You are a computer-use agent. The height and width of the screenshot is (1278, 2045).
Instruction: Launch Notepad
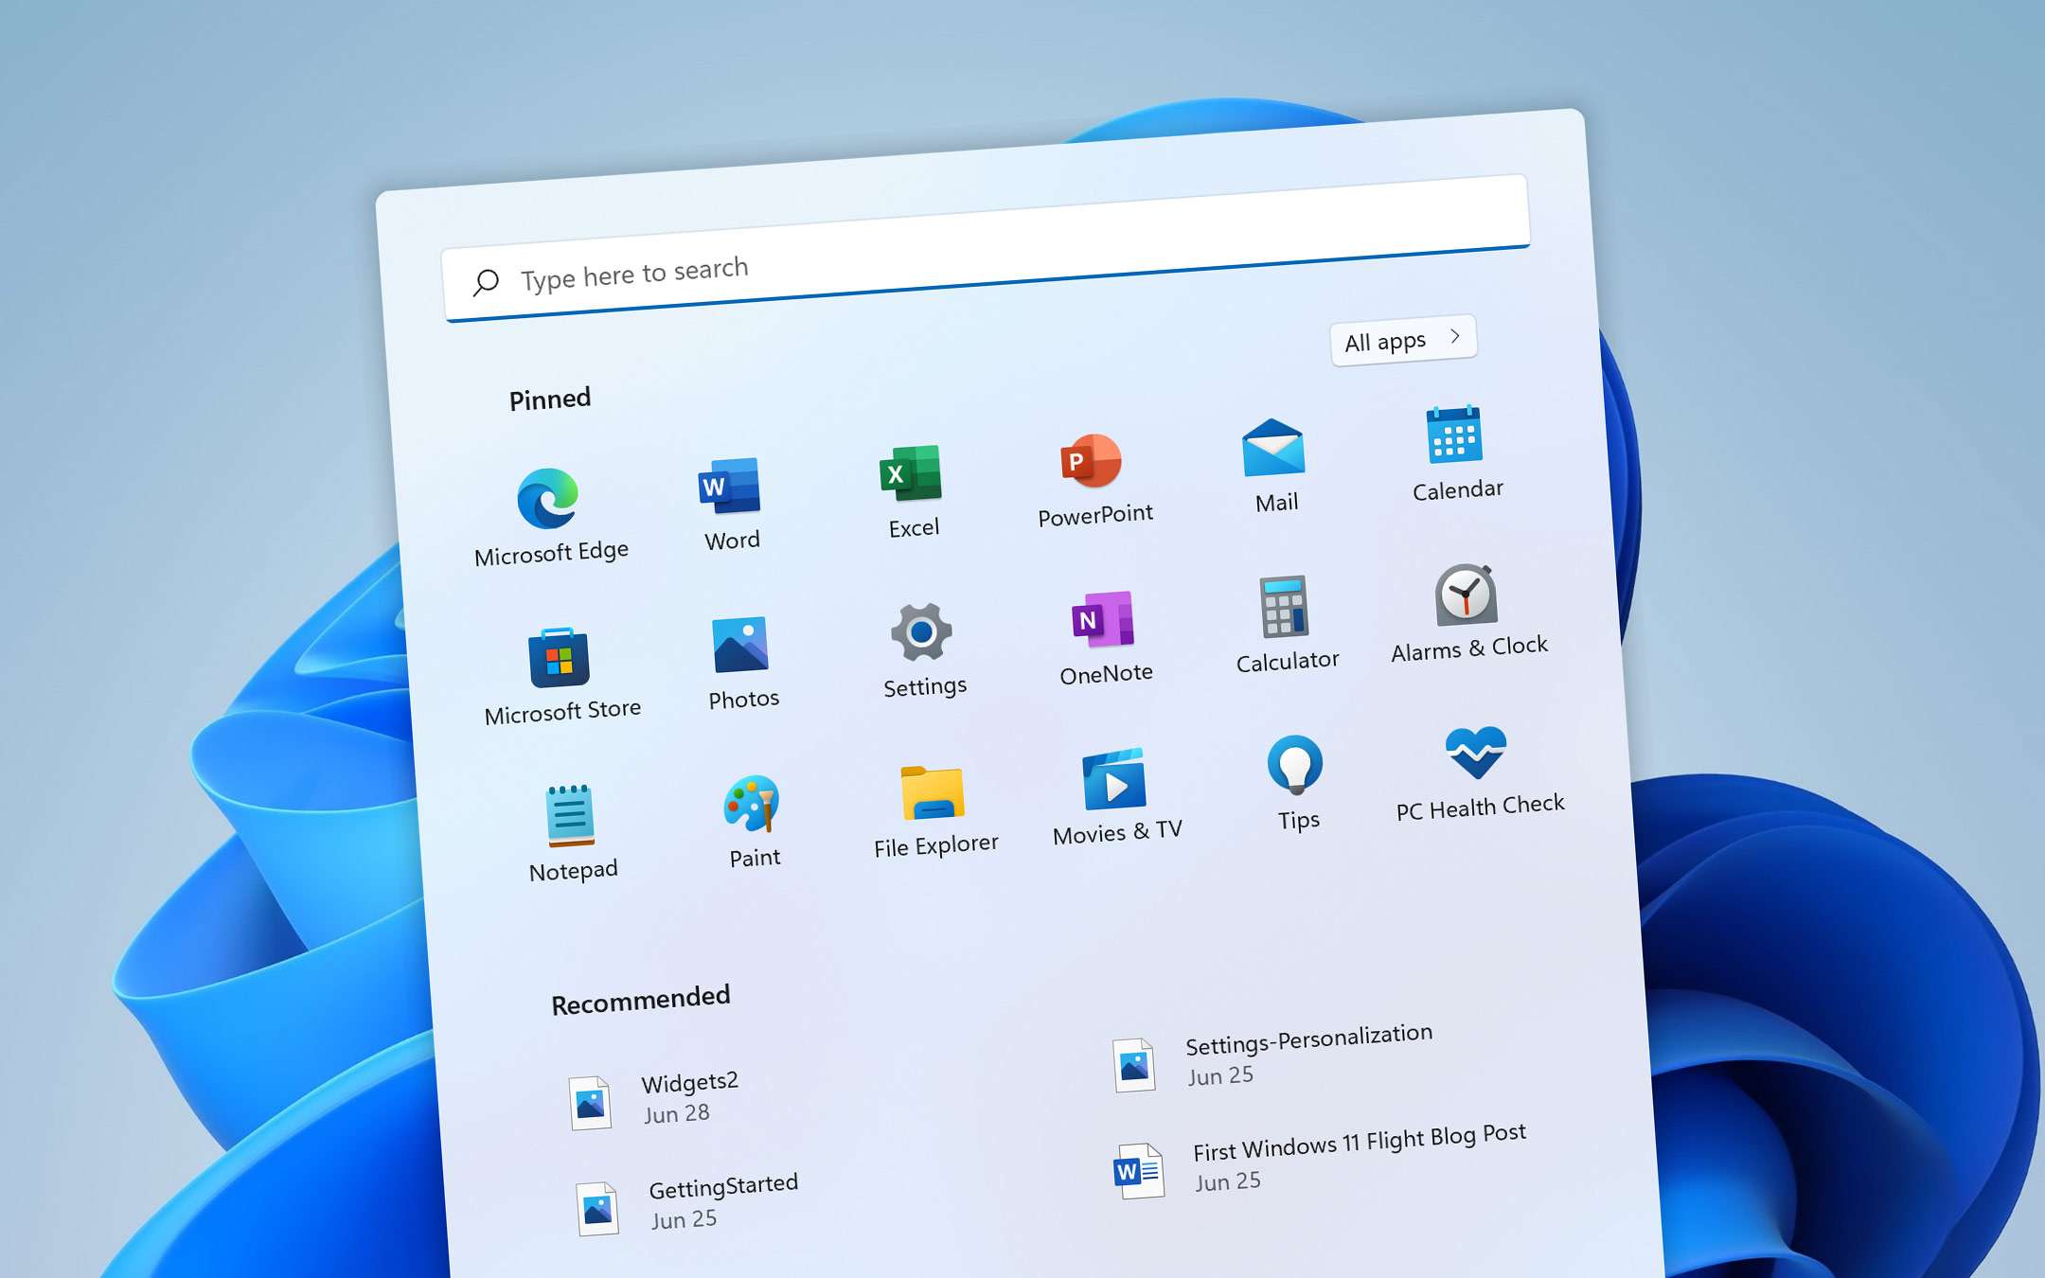[x=569, y=814]
